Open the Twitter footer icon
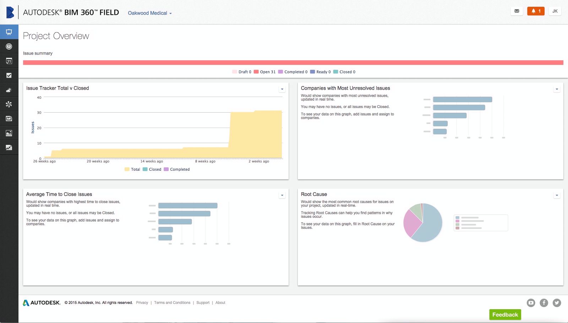 point(557,303)
